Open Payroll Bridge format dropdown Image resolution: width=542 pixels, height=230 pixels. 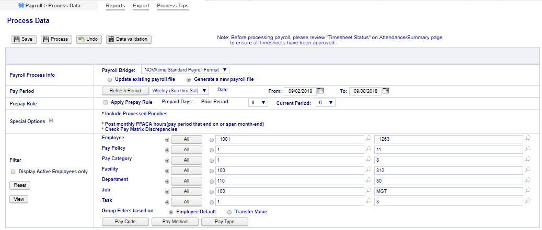[185, 70]
